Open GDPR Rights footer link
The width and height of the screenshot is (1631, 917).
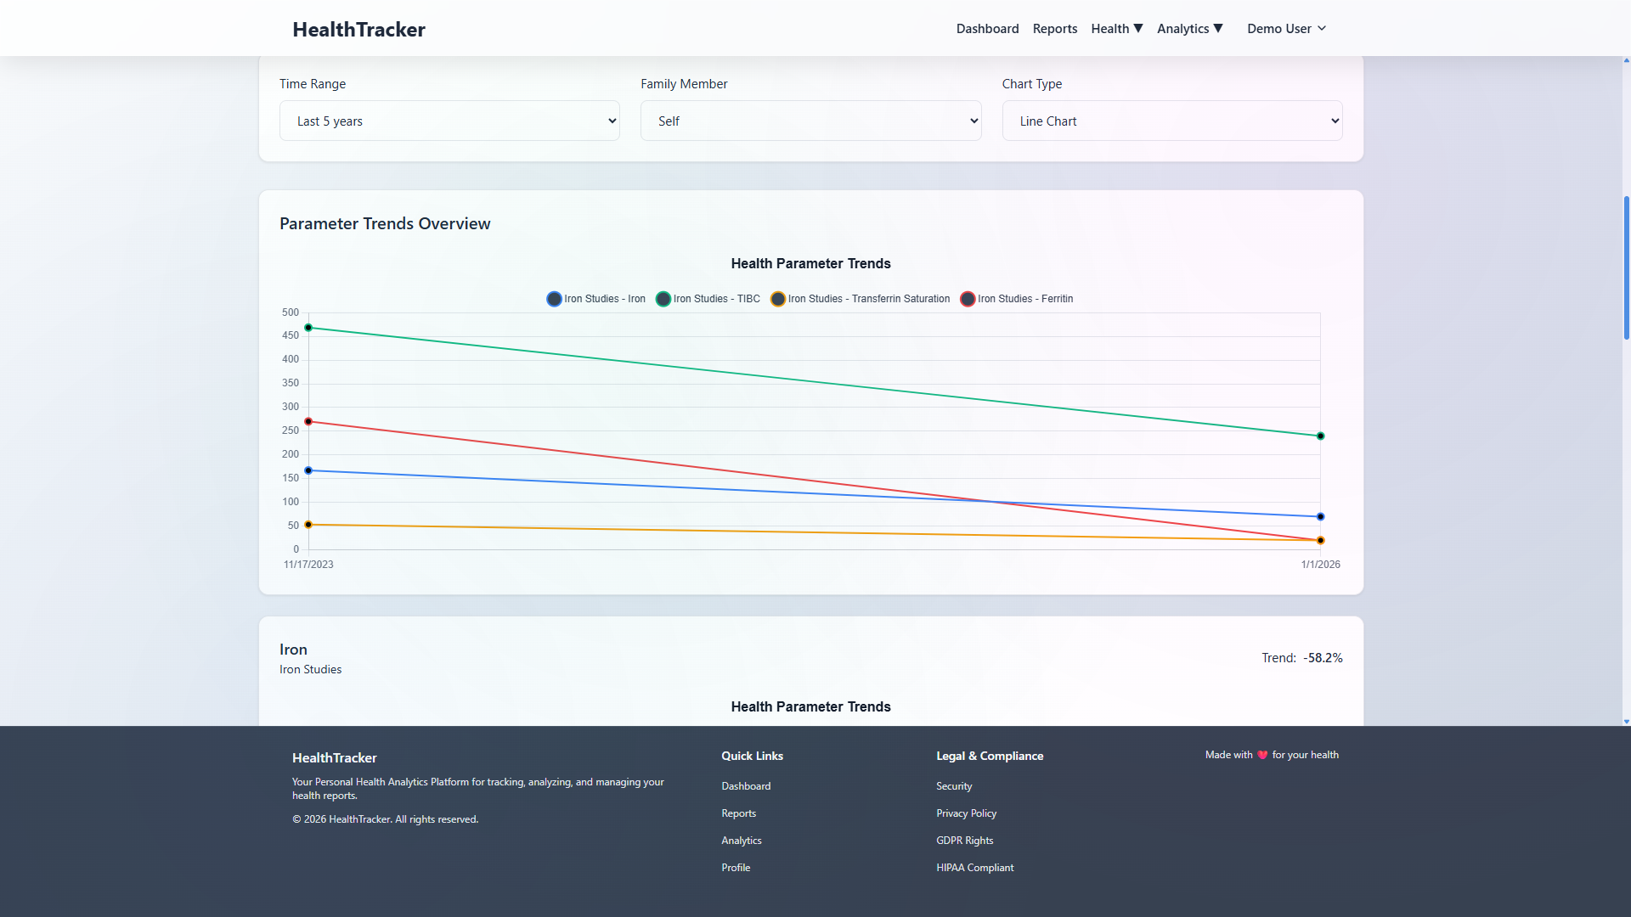[964, 841]
